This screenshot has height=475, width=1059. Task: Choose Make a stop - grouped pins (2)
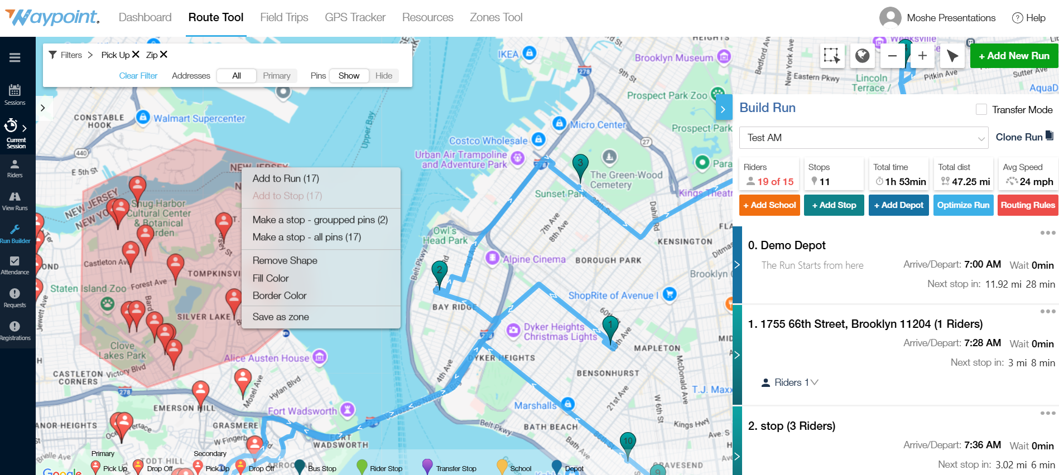321,220
